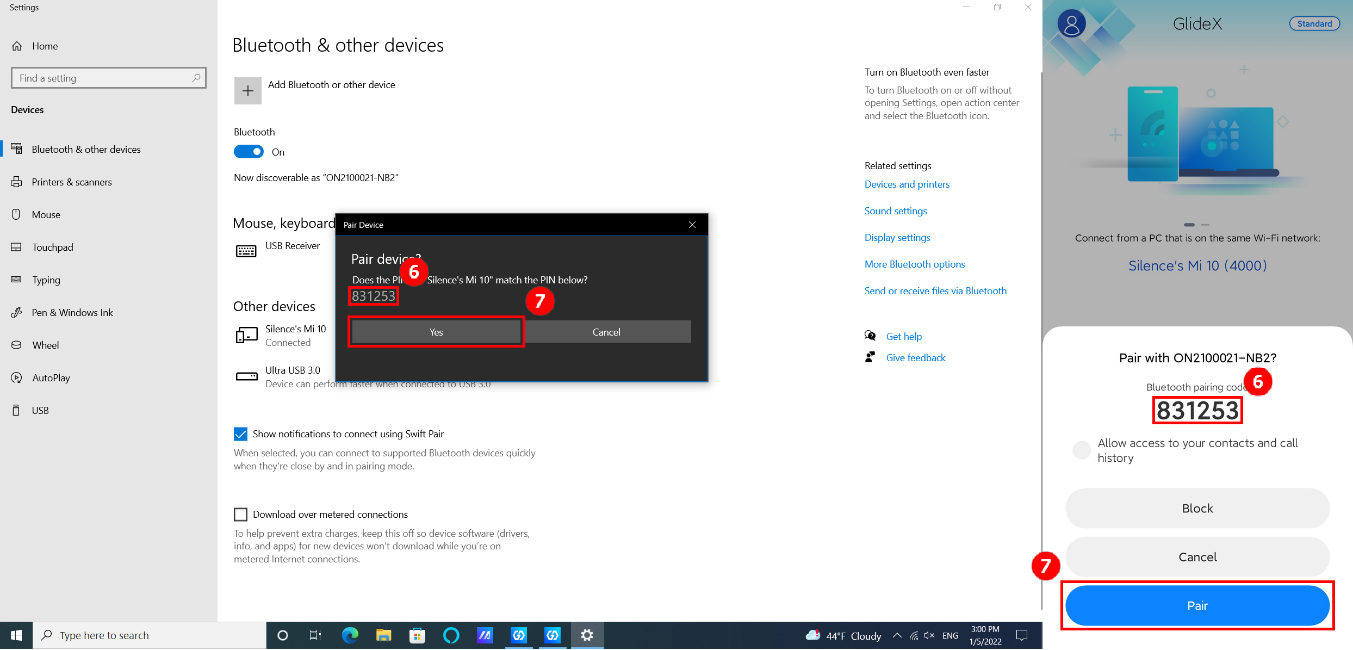Image resolution: width=1353 pixels, height=650 pixels.
Task: Open Task View from the taskbar
Action: 315,635
